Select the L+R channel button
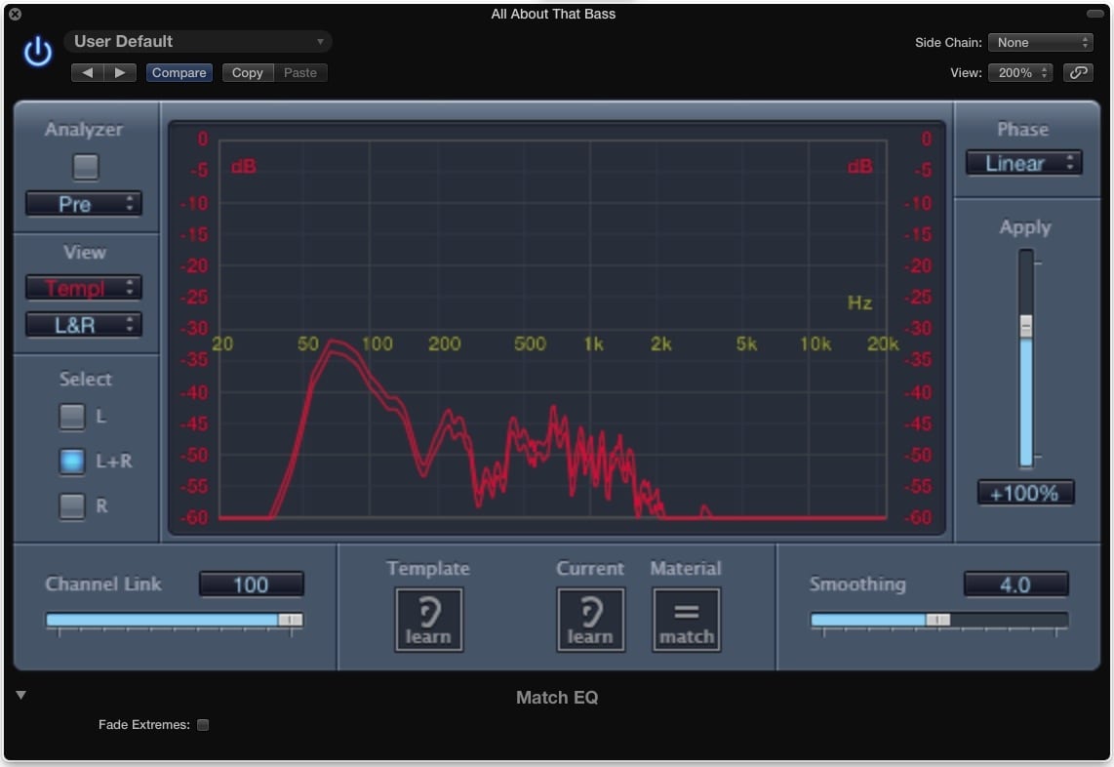 tap(72, 462)
